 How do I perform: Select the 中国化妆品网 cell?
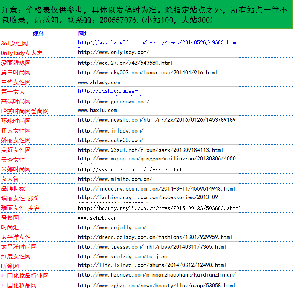click(39, 285)
